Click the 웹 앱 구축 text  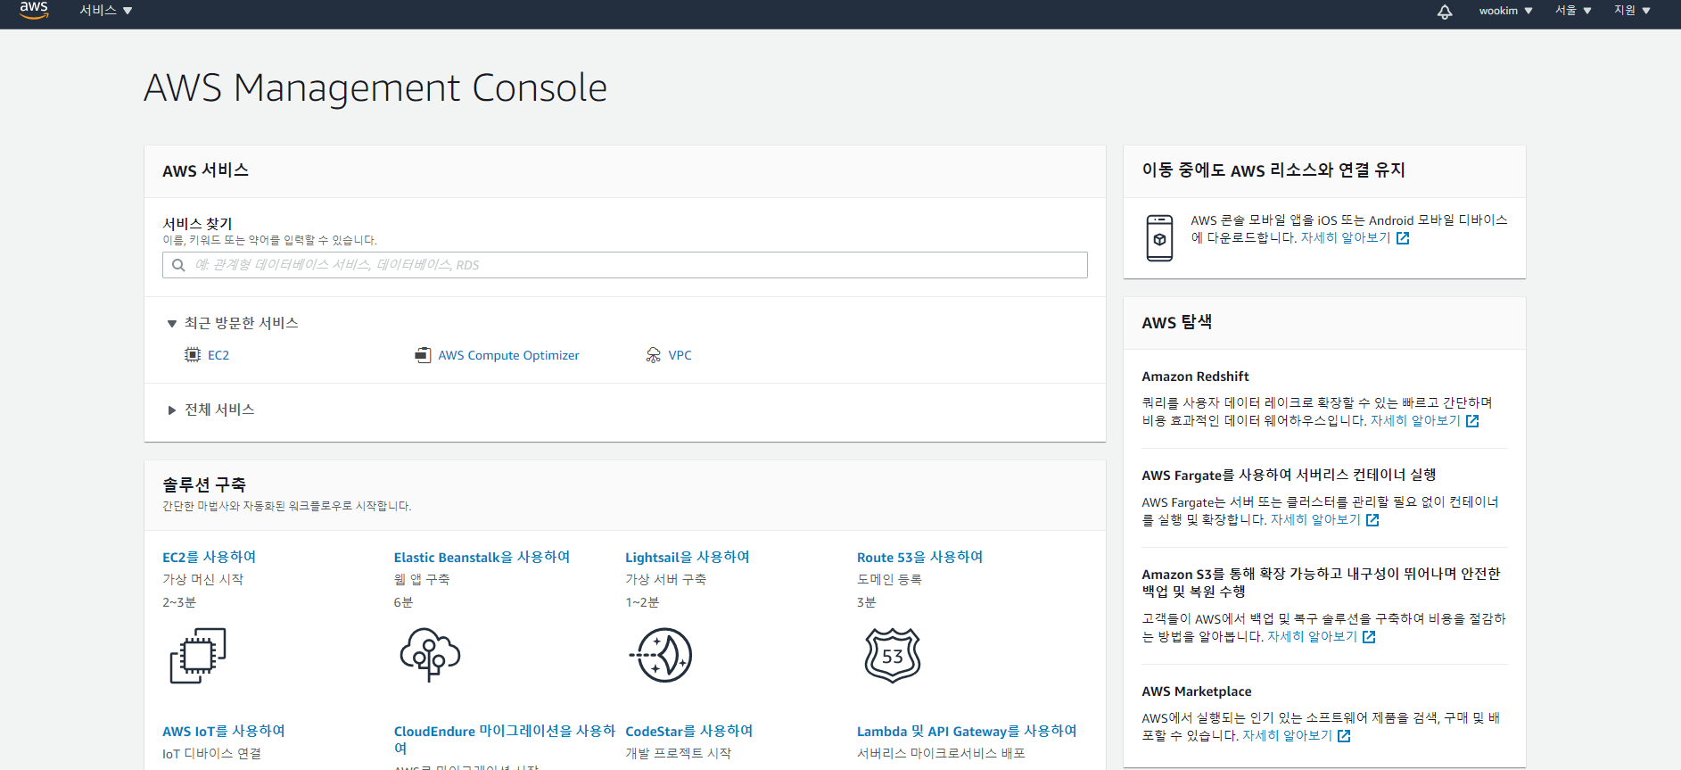(x=422, y=580)
